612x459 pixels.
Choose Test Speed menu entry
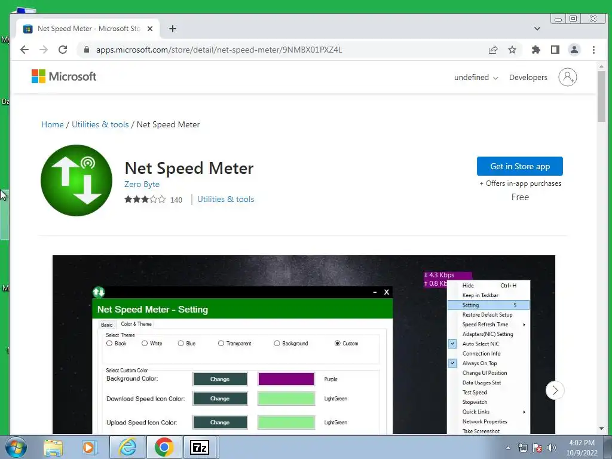(x=489, y=392)
